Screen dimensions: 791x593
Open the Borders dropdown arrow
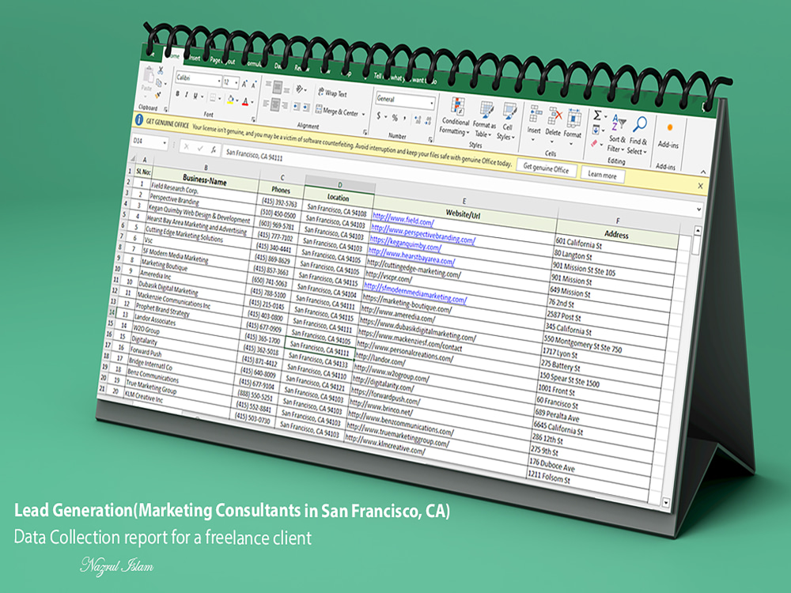tap(220, 98)
